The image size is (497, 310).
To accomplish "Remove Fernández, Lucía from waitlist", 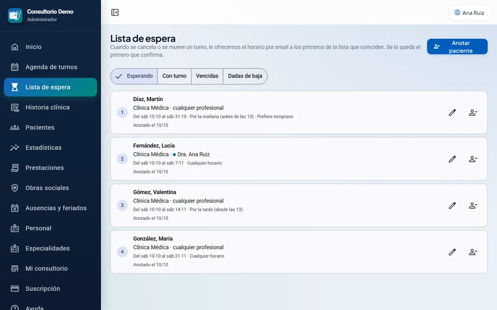I will click(473, 159).
